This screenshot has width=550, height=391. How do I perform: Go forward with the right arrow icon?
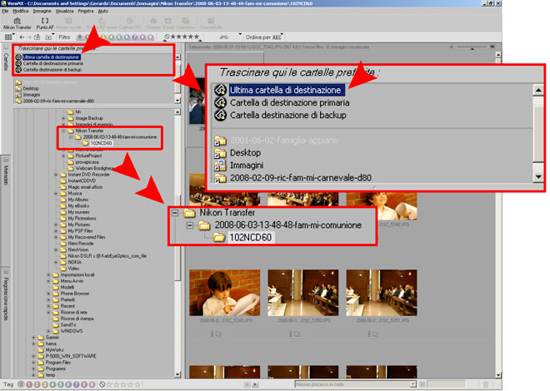tap(29, 37)
